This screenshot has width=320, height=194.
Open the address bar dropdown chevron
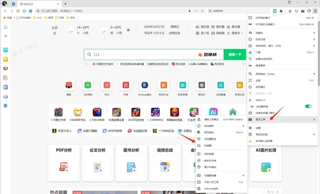[202, 11]
